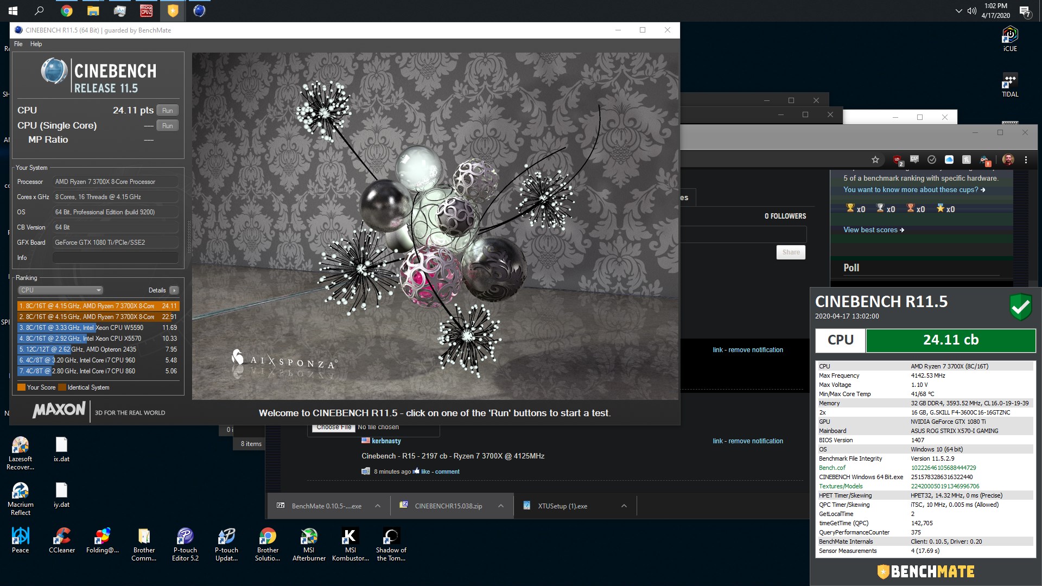Open kerbnasty user profile link
The image size is (1042, 586).
point(386,441)
